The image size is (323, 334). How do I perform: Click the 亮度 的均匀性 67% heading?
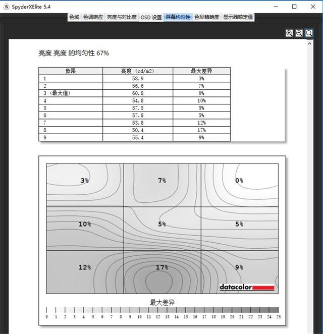coord(74,53)
